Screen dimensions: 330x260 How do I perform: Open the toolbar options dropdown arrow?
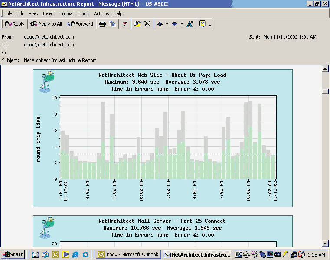pyautogui.click(x=210, y=26)
